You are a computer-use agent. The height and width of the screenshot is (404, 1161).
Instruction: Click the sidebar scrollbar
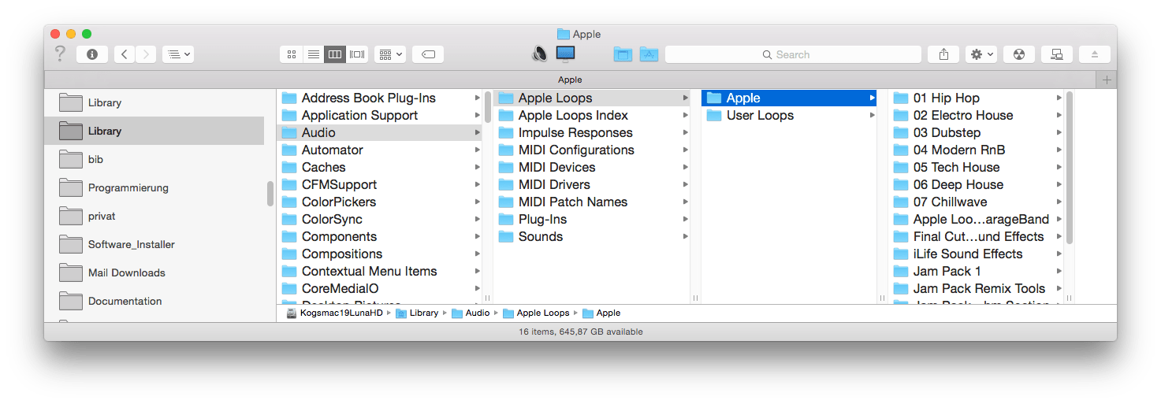270,193
